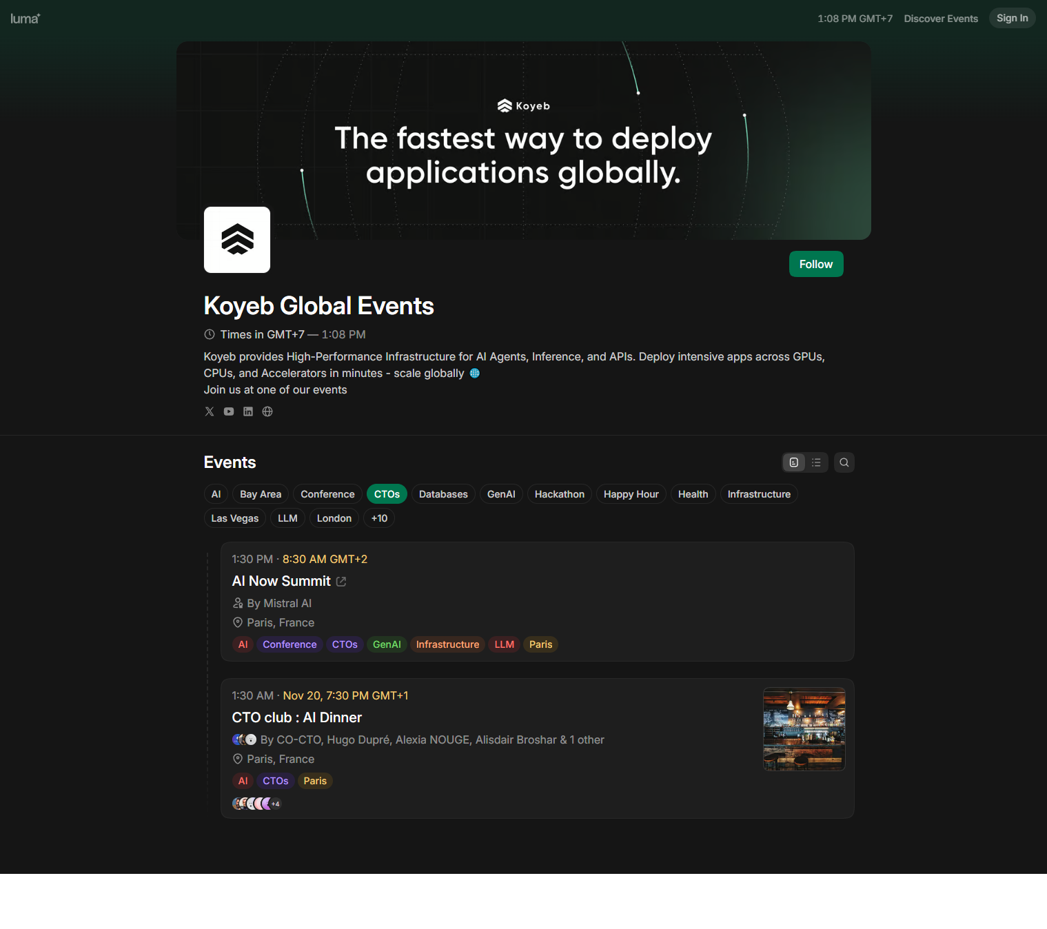Screen dimensions: 1047x929
Task: Select the Happy Hour filter tag
Action: [631, 494]
